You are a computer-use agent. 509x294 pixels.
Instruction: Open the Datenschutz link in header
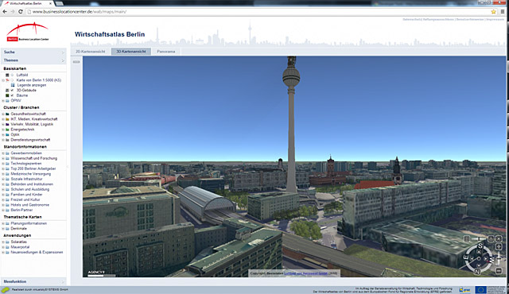[412, 19]
